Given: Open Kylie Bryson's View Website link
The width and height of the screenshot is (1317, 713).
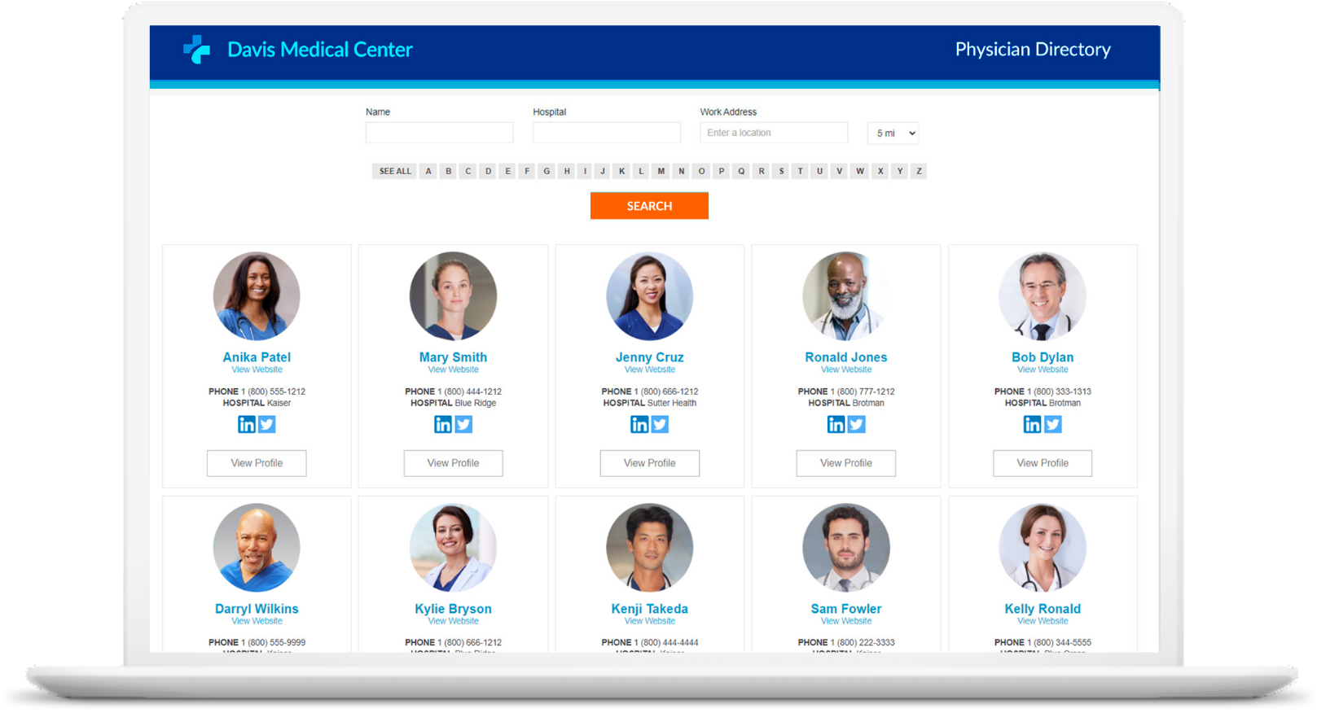Looking at the screenshot, I should [x=453, y=621].
